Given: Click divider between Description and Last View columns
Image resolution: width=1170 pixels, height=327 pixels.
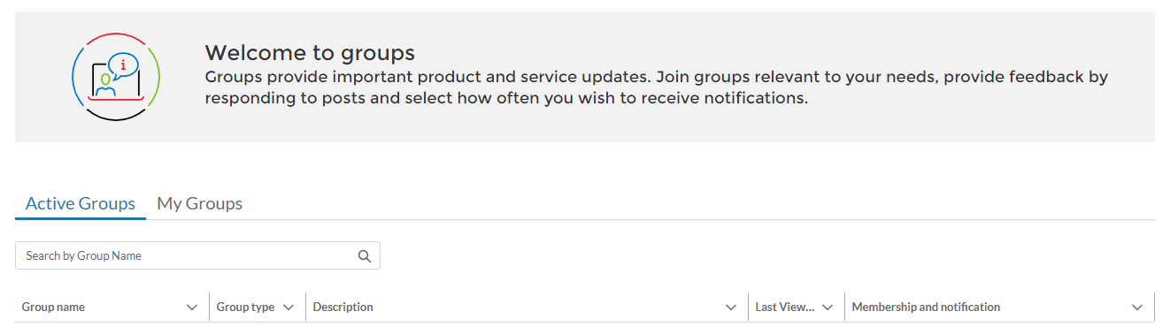Looking at the screenshot, I should [748, 307].
